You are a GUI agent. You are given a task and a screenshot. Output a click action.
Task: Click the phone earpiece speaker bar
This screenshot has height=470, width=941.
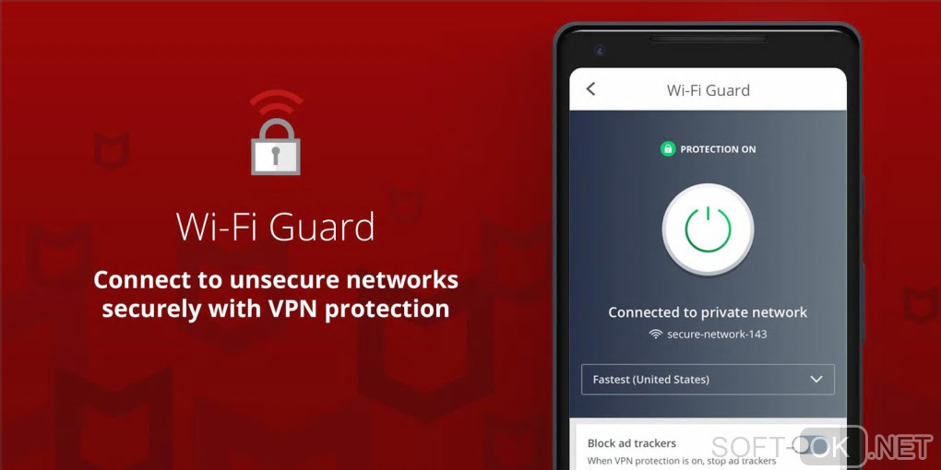click(x=708, y=39)
